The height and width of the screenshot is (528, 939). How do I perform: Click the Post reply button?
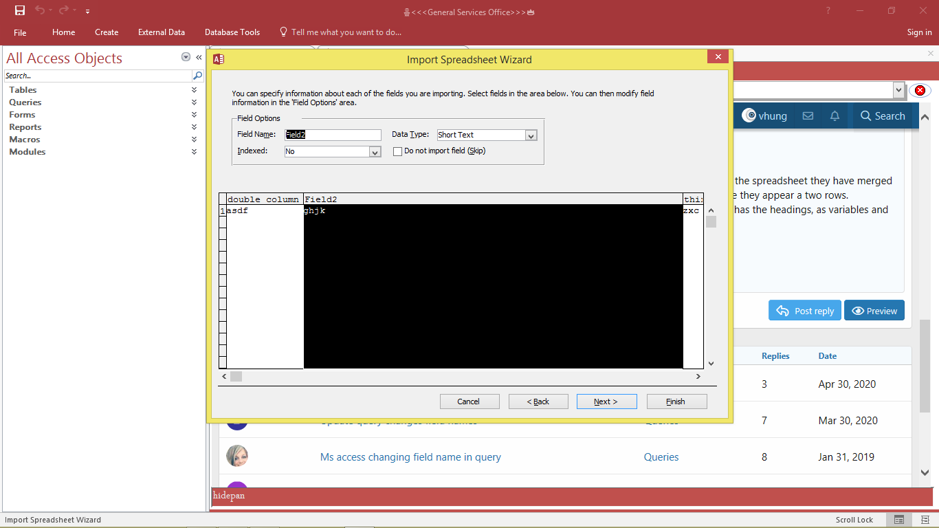click(x=804, y=311)
